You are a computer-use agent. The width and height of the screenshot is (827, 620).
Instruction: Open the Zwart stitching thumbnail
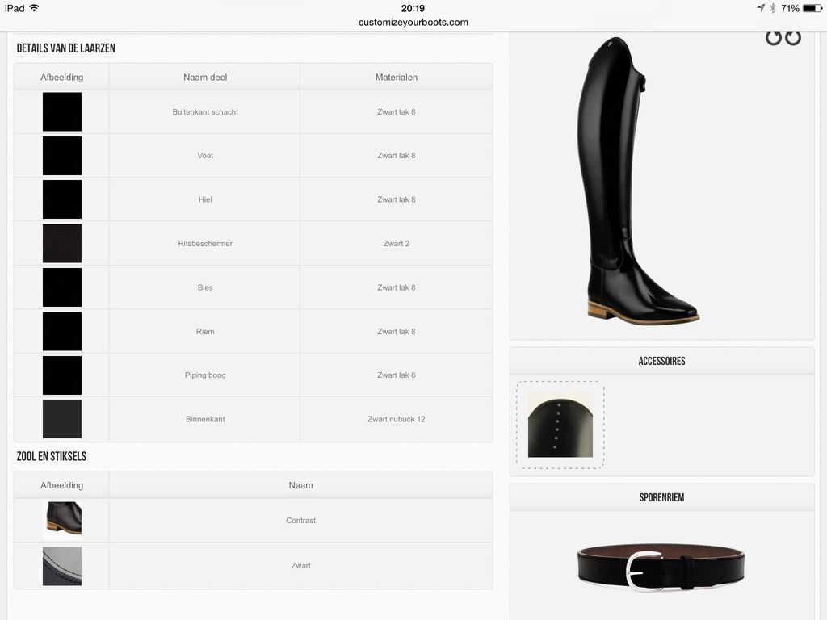(62, 566)
